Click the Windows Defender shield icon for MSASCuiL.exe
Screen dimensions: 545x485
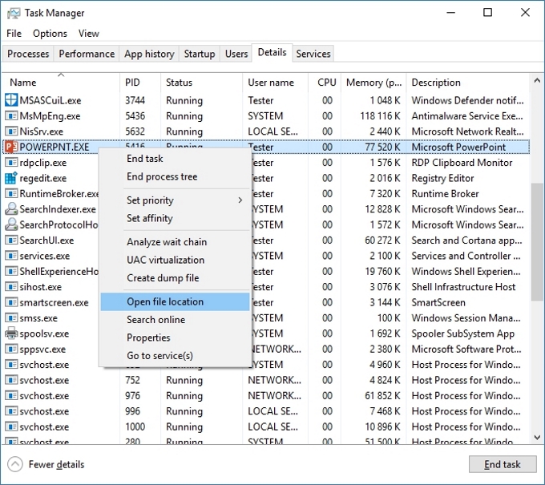pyautogui.click(x=11, y=101)
